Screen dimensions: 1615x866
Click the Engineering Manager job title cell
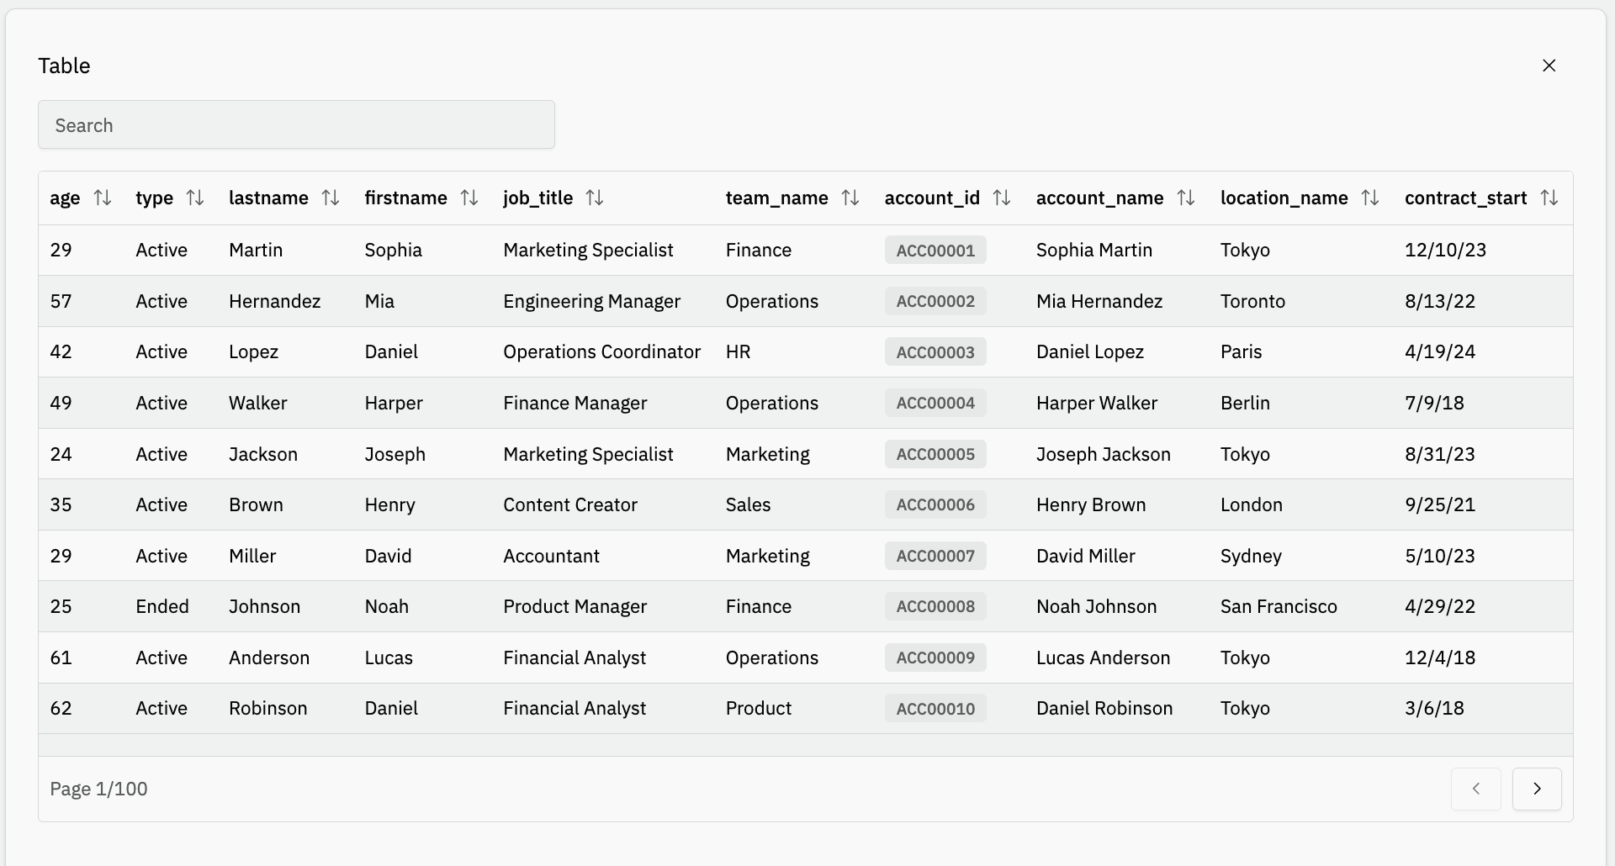coord(591,302)
